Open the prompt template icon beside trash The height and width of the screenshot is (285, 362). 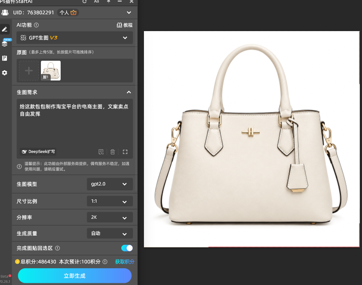point(101,152)
